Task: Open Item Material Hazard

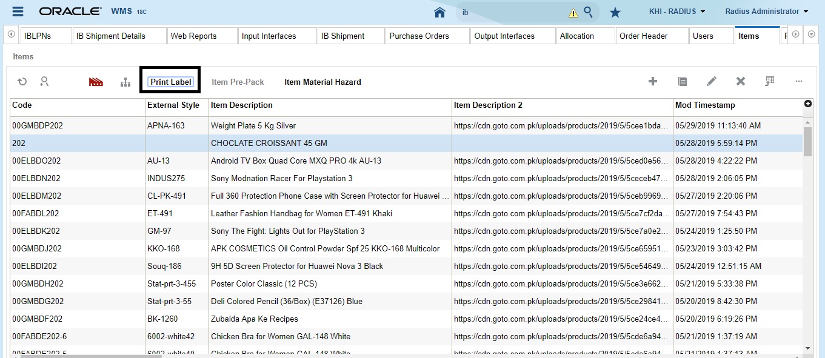Action: coord(322,82)
